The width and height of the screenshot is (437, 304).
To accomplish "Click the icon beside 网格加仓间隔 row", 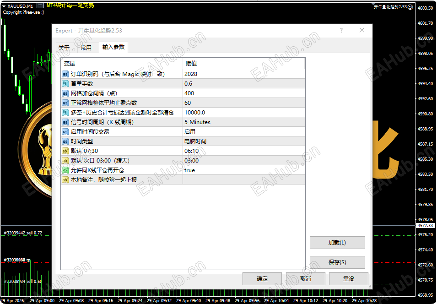I will coord(65,93).
